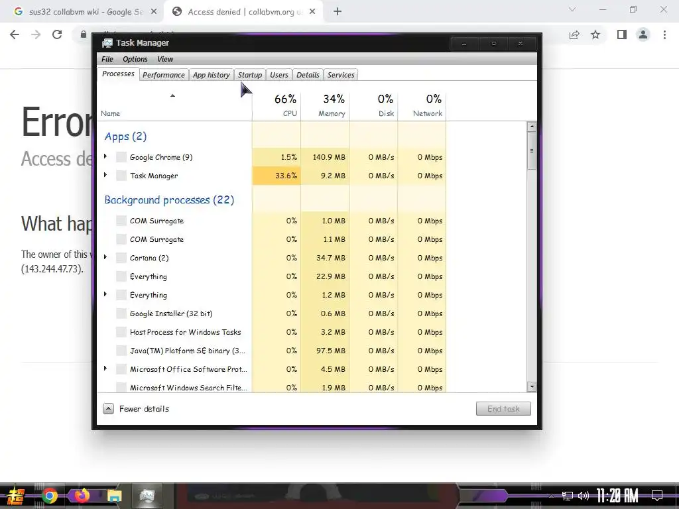Click the process list scrollbar thumb
679x509 pixels.
[532, 151]
